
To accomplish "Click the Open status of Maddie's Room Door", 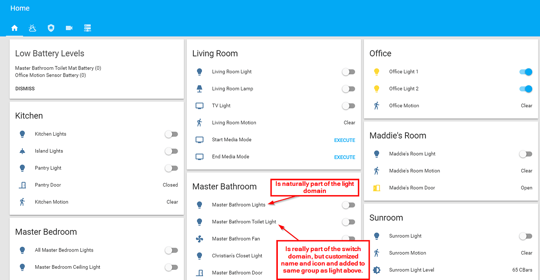I will 526,188.
